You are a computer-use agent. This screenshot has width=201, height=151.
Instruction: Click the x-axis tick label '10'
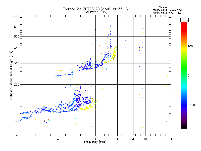(145, 139)
